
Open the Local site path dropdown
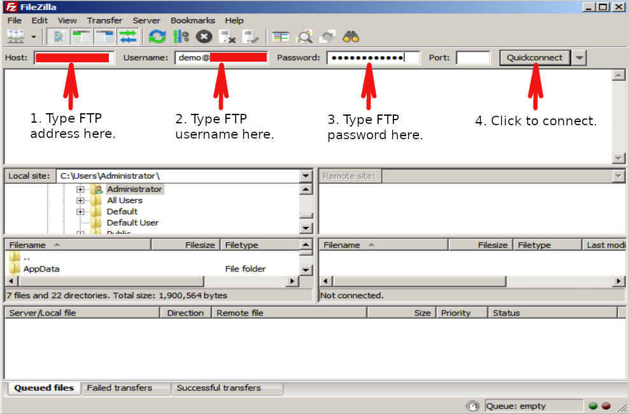click(x=306, y=176)
